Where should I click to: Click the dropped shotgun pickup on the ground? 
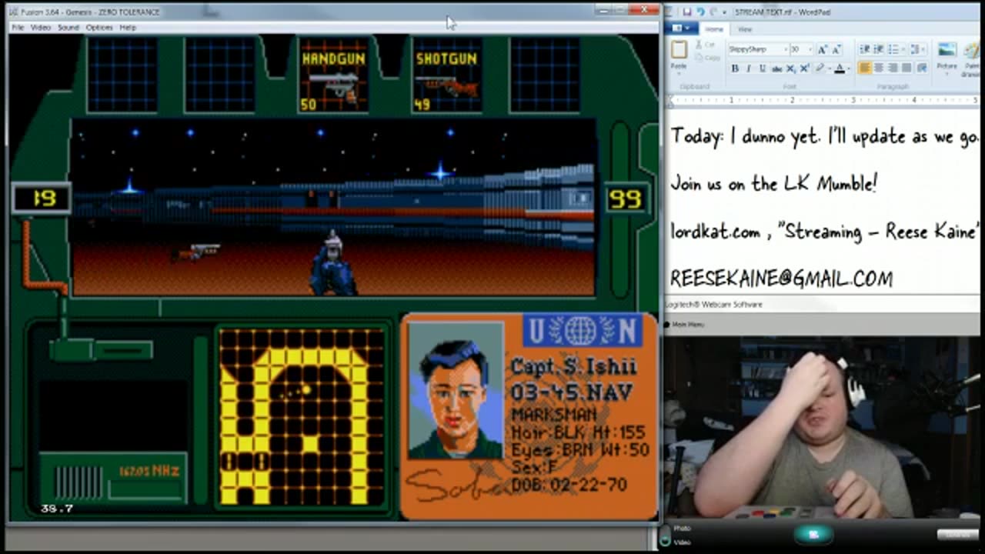point(196,251)
